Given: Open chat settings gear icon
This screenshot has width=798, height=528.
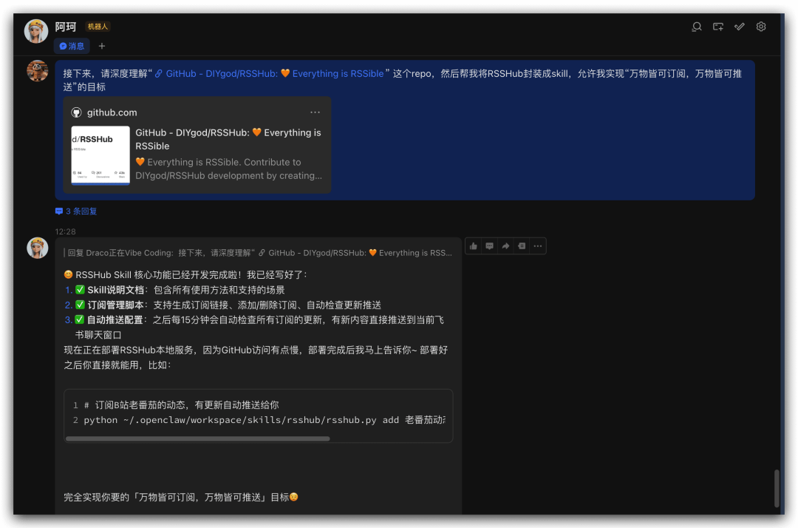Looking at the screenshot, I should (x=761, y=27).
